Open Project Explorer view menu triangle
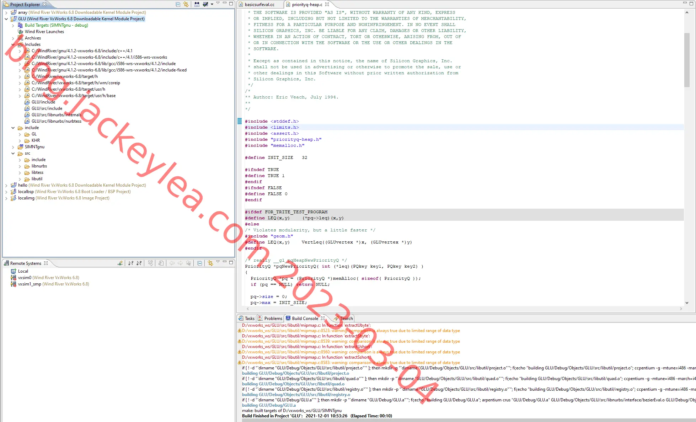The image size is (696, 422). tap(218, 4)
